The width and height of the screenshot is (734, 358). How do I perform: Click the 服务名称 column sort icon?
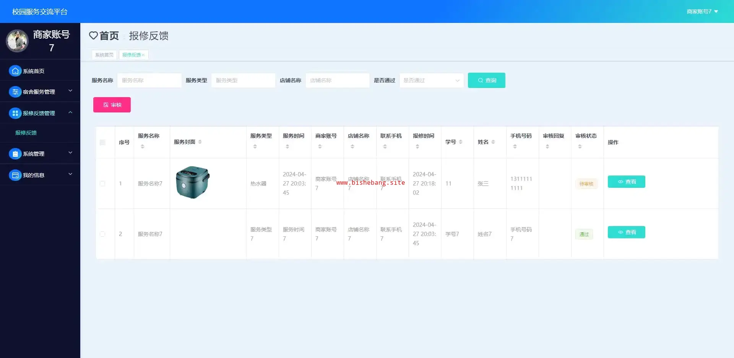point(143,146)
